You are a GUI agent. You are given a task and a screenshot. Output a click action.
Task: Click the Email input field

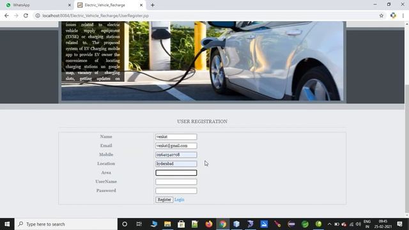tap(176, 146)
